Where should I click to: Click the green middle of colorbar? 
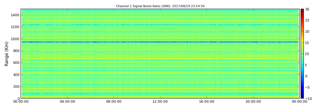302,54
